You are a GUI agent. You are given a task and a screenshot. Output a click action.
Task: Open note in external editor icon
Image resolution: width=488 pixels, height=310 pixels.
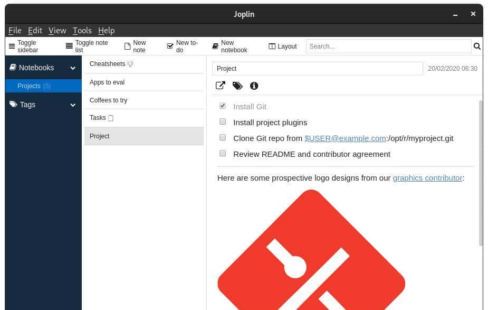(221, 86)
